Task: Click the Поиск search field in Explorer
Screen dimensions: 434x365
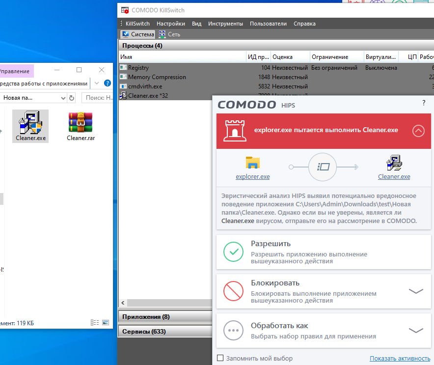Action: [97, 98]
